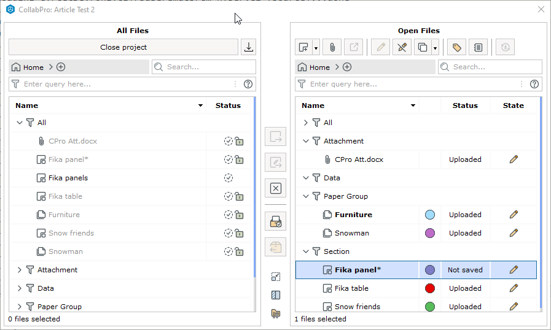Click the pencil edit toolbar icon
551x330 pixels.
pos(381,47)
